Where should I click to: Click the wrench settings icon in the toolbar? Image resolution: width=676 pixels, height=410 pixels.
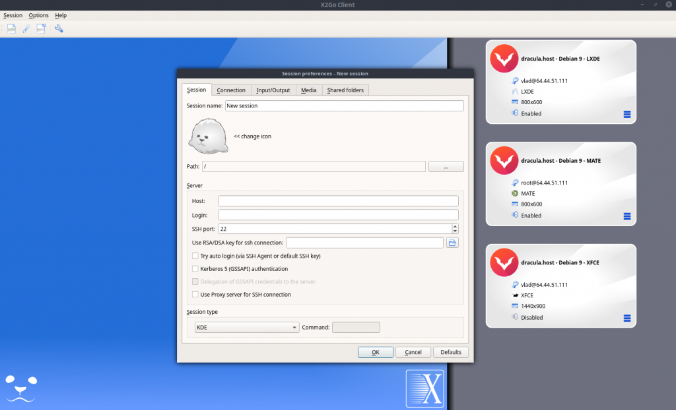click(x=58, y=28)
